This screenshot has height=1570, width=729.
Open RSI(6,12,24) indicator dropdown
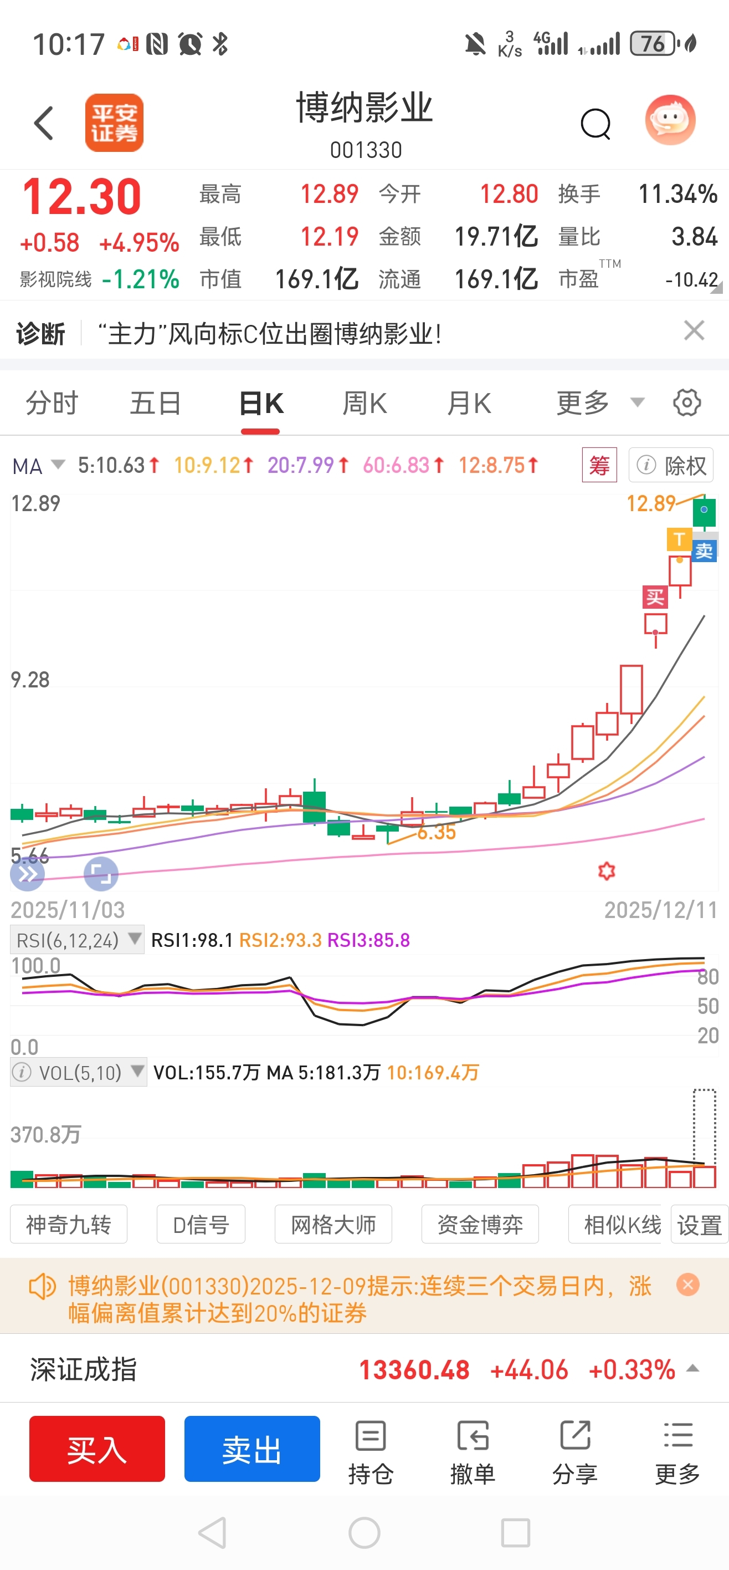[77, 940]
